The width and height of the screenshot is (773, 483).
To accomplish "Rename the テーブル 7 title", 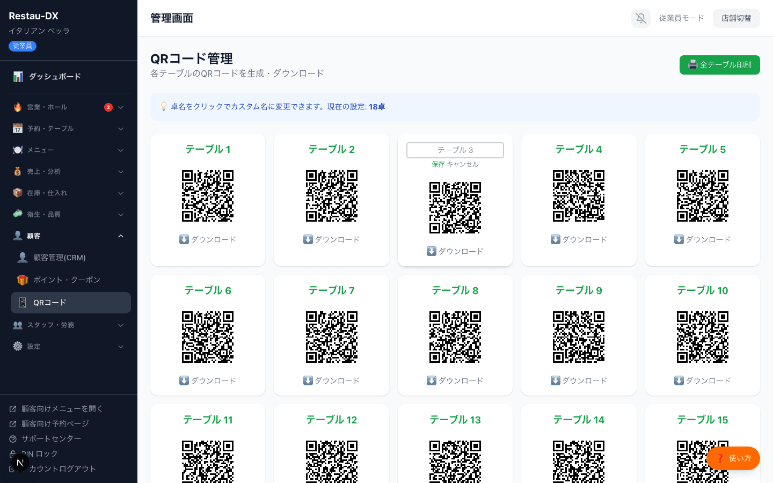I will (332, 290).
